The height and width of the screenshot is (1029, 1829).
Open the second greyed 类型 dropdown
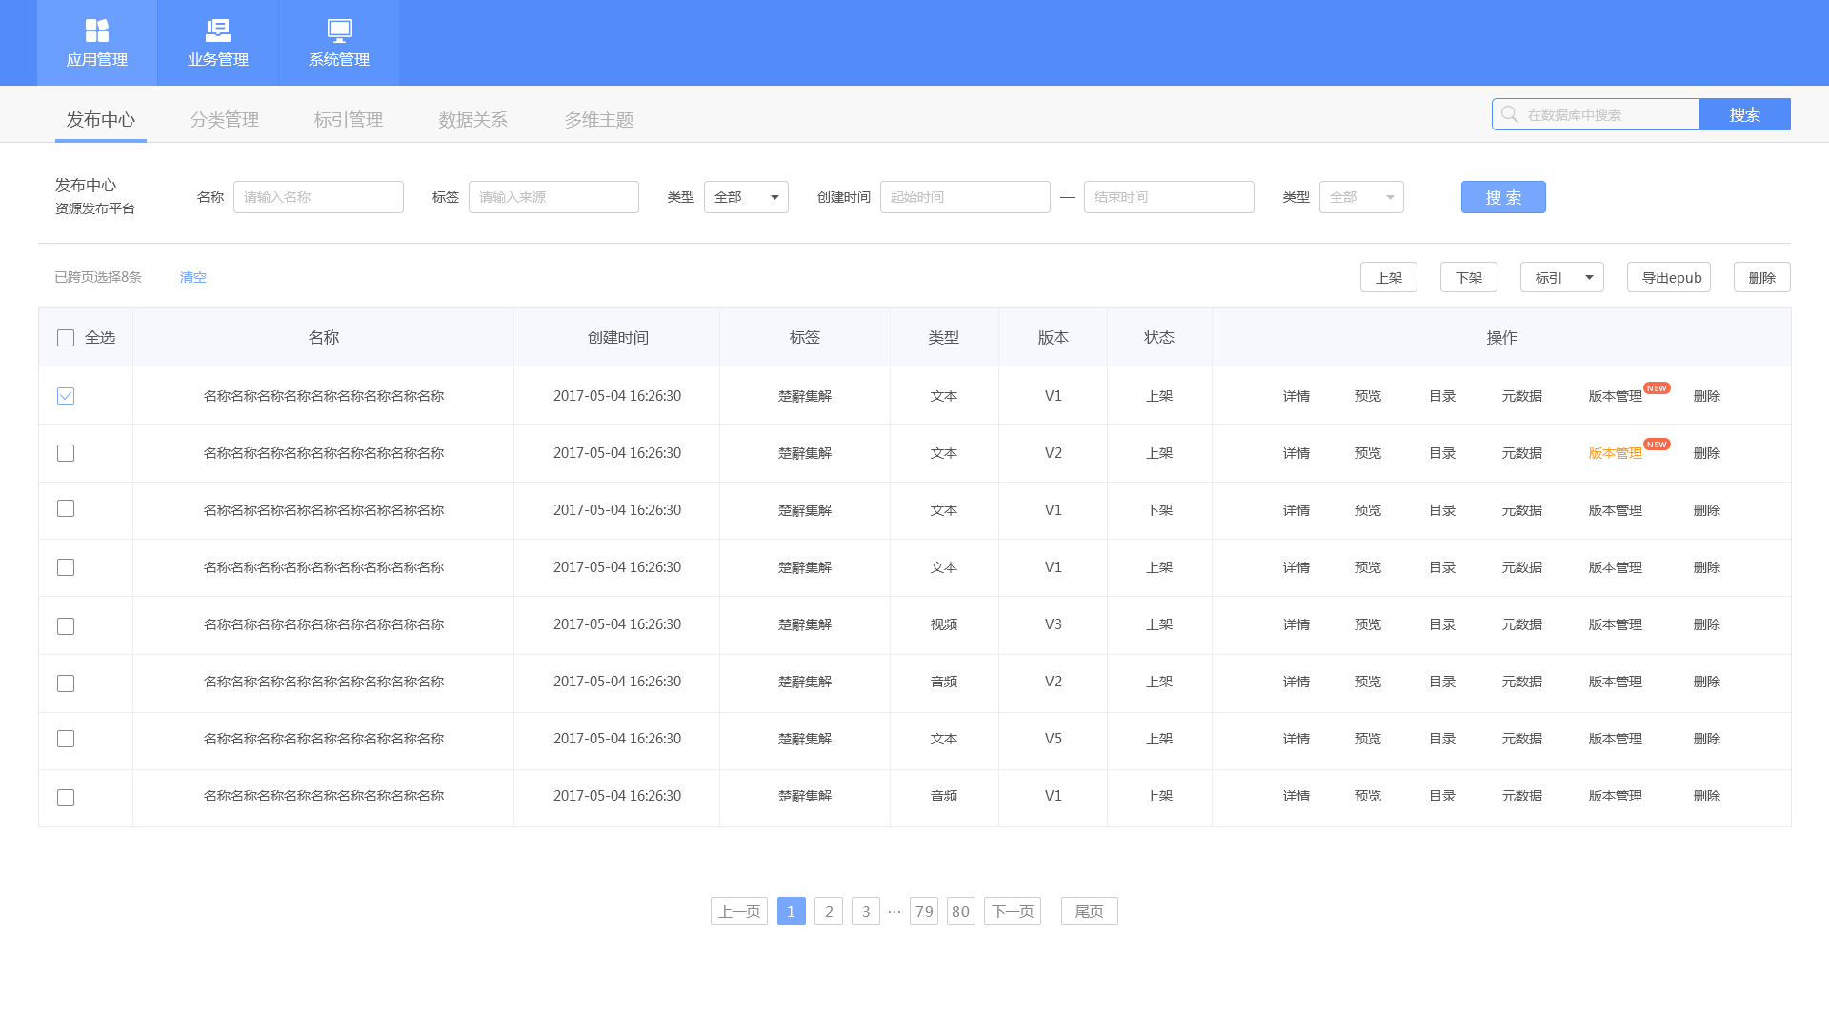(x=1361, y=197)
